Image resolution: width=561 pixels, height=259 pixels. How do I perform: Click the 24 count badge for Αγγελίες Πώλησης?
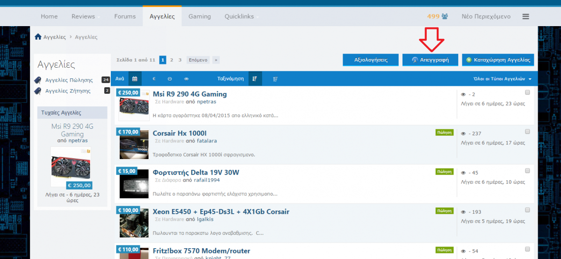point(106,80)
